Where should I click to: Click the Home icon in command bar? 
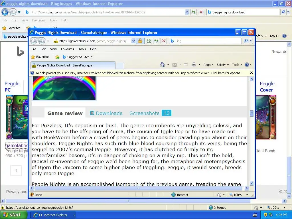click(162, 65)
